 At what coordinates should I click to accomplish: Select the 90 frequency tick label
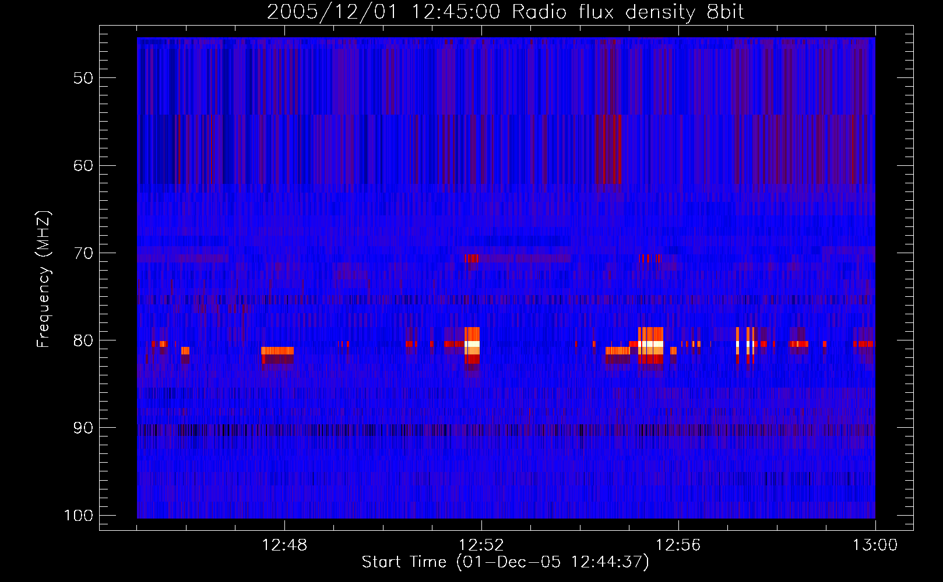83,428
